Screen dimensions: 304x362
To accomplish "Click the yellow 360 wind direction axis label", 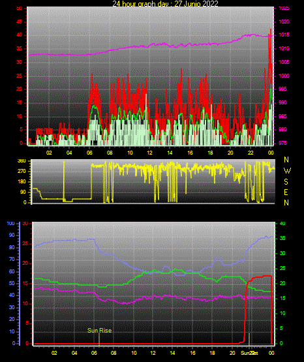I will click(x=22, y=161).
